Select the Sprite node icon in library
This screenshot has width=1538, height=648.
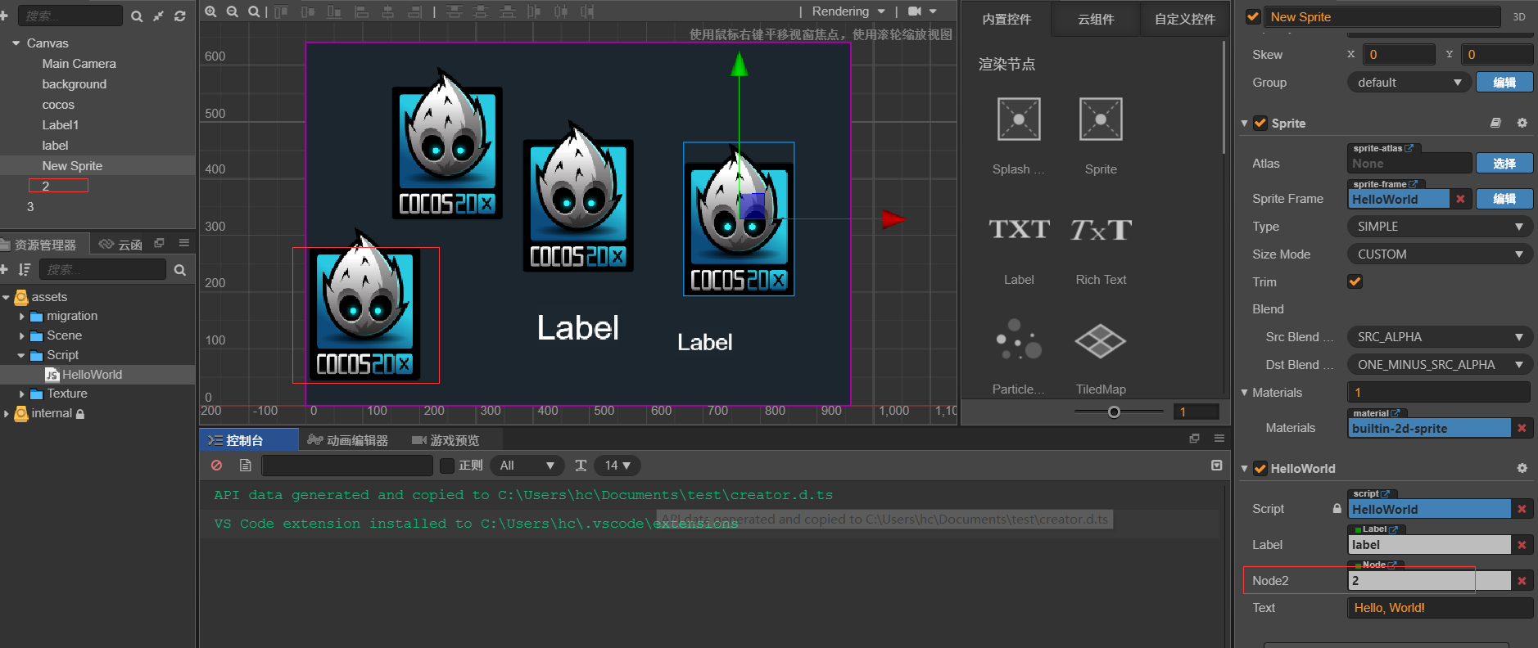(1101, 119)
